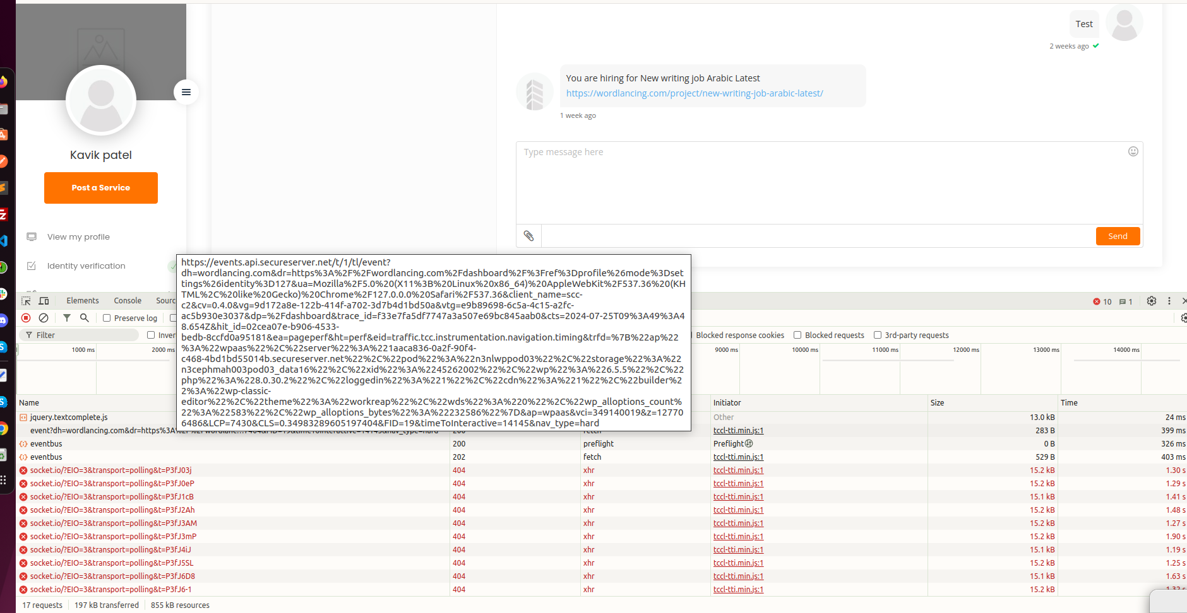1187x613 pixels.
Task: Switch to the Console tab
Action: tap(128, 301)
